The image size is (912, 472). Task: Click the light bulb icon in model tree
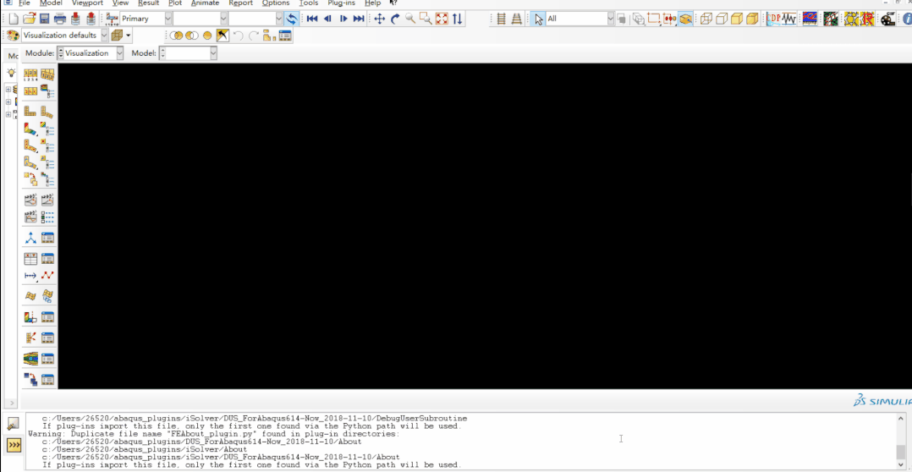point(11,73)
